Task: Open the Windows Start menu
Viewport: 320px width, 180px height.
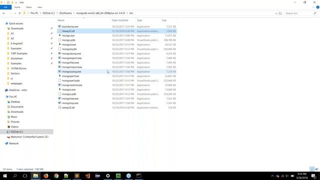Action: pyautogui.click(x=5, y=175)
